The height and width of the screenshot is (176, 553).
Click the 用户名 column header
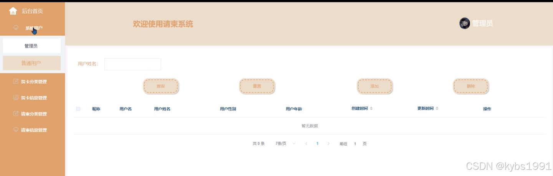pos(126,109)
